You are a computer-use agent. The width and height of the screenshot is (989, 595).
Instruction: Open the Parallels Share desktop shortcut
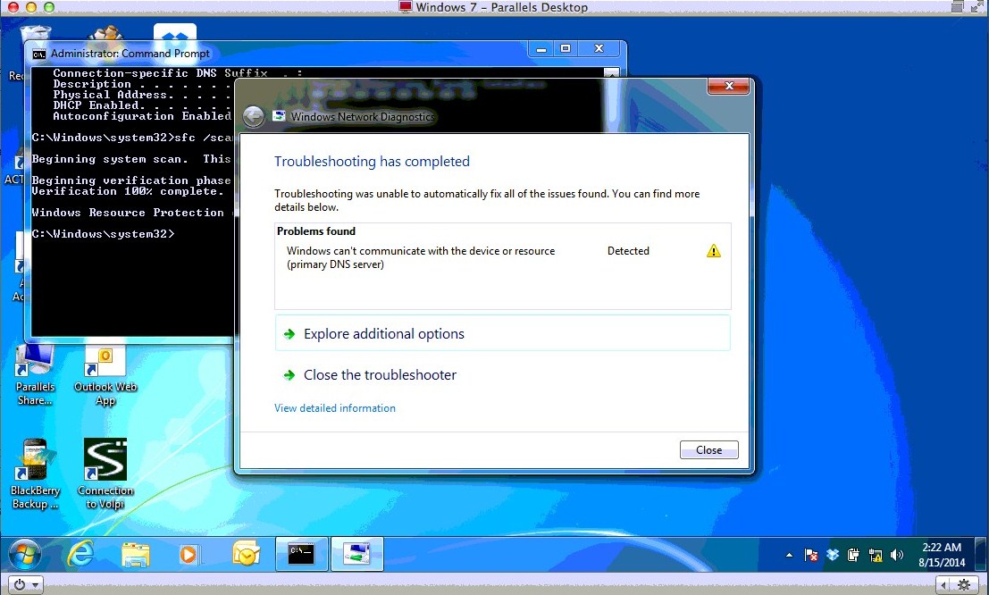click(36, 375)
